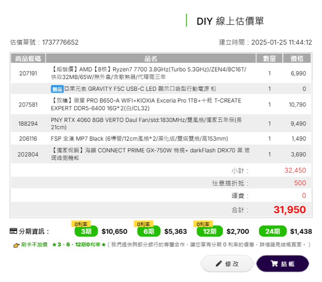This screenshot has height=282, width=322.
Task: Click the 刷卡不加價 green text
Action: (x=34, y=244)
